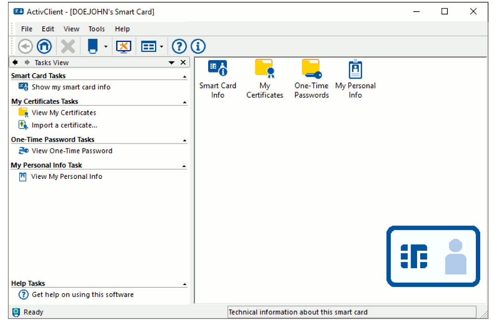Screen dimensions: 497x325
Task: Open the view mode dropdown arrow
Action: (x=161, y=47)
